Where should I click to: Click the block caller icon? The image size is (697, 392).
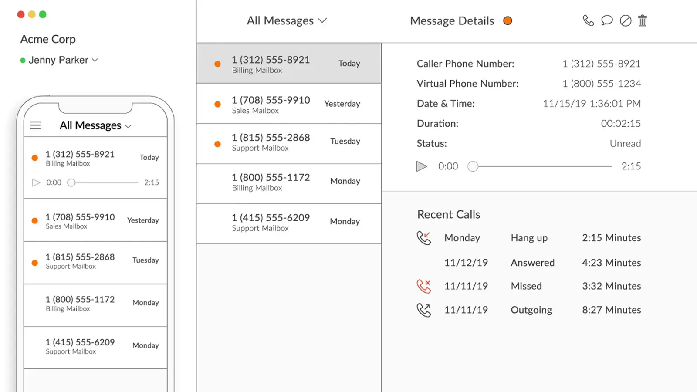pos(626,20)
